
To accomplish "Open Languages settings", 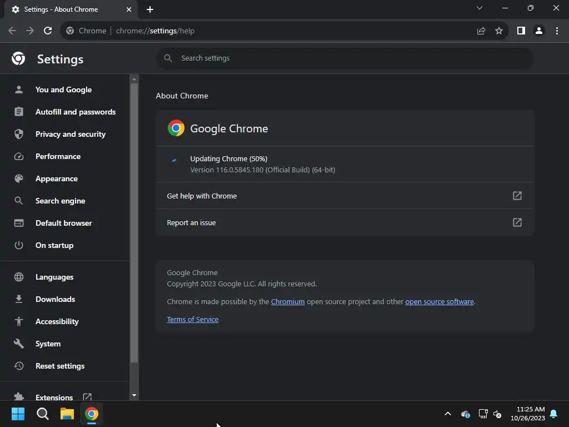I will pos(54,277).
